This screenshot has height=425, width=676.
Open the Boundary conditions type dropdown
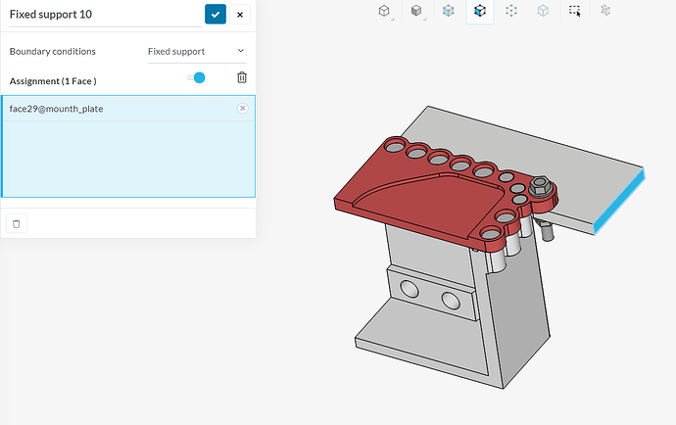[197, 52]
